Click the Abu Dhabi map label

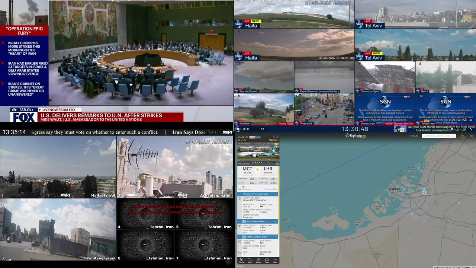394,189
